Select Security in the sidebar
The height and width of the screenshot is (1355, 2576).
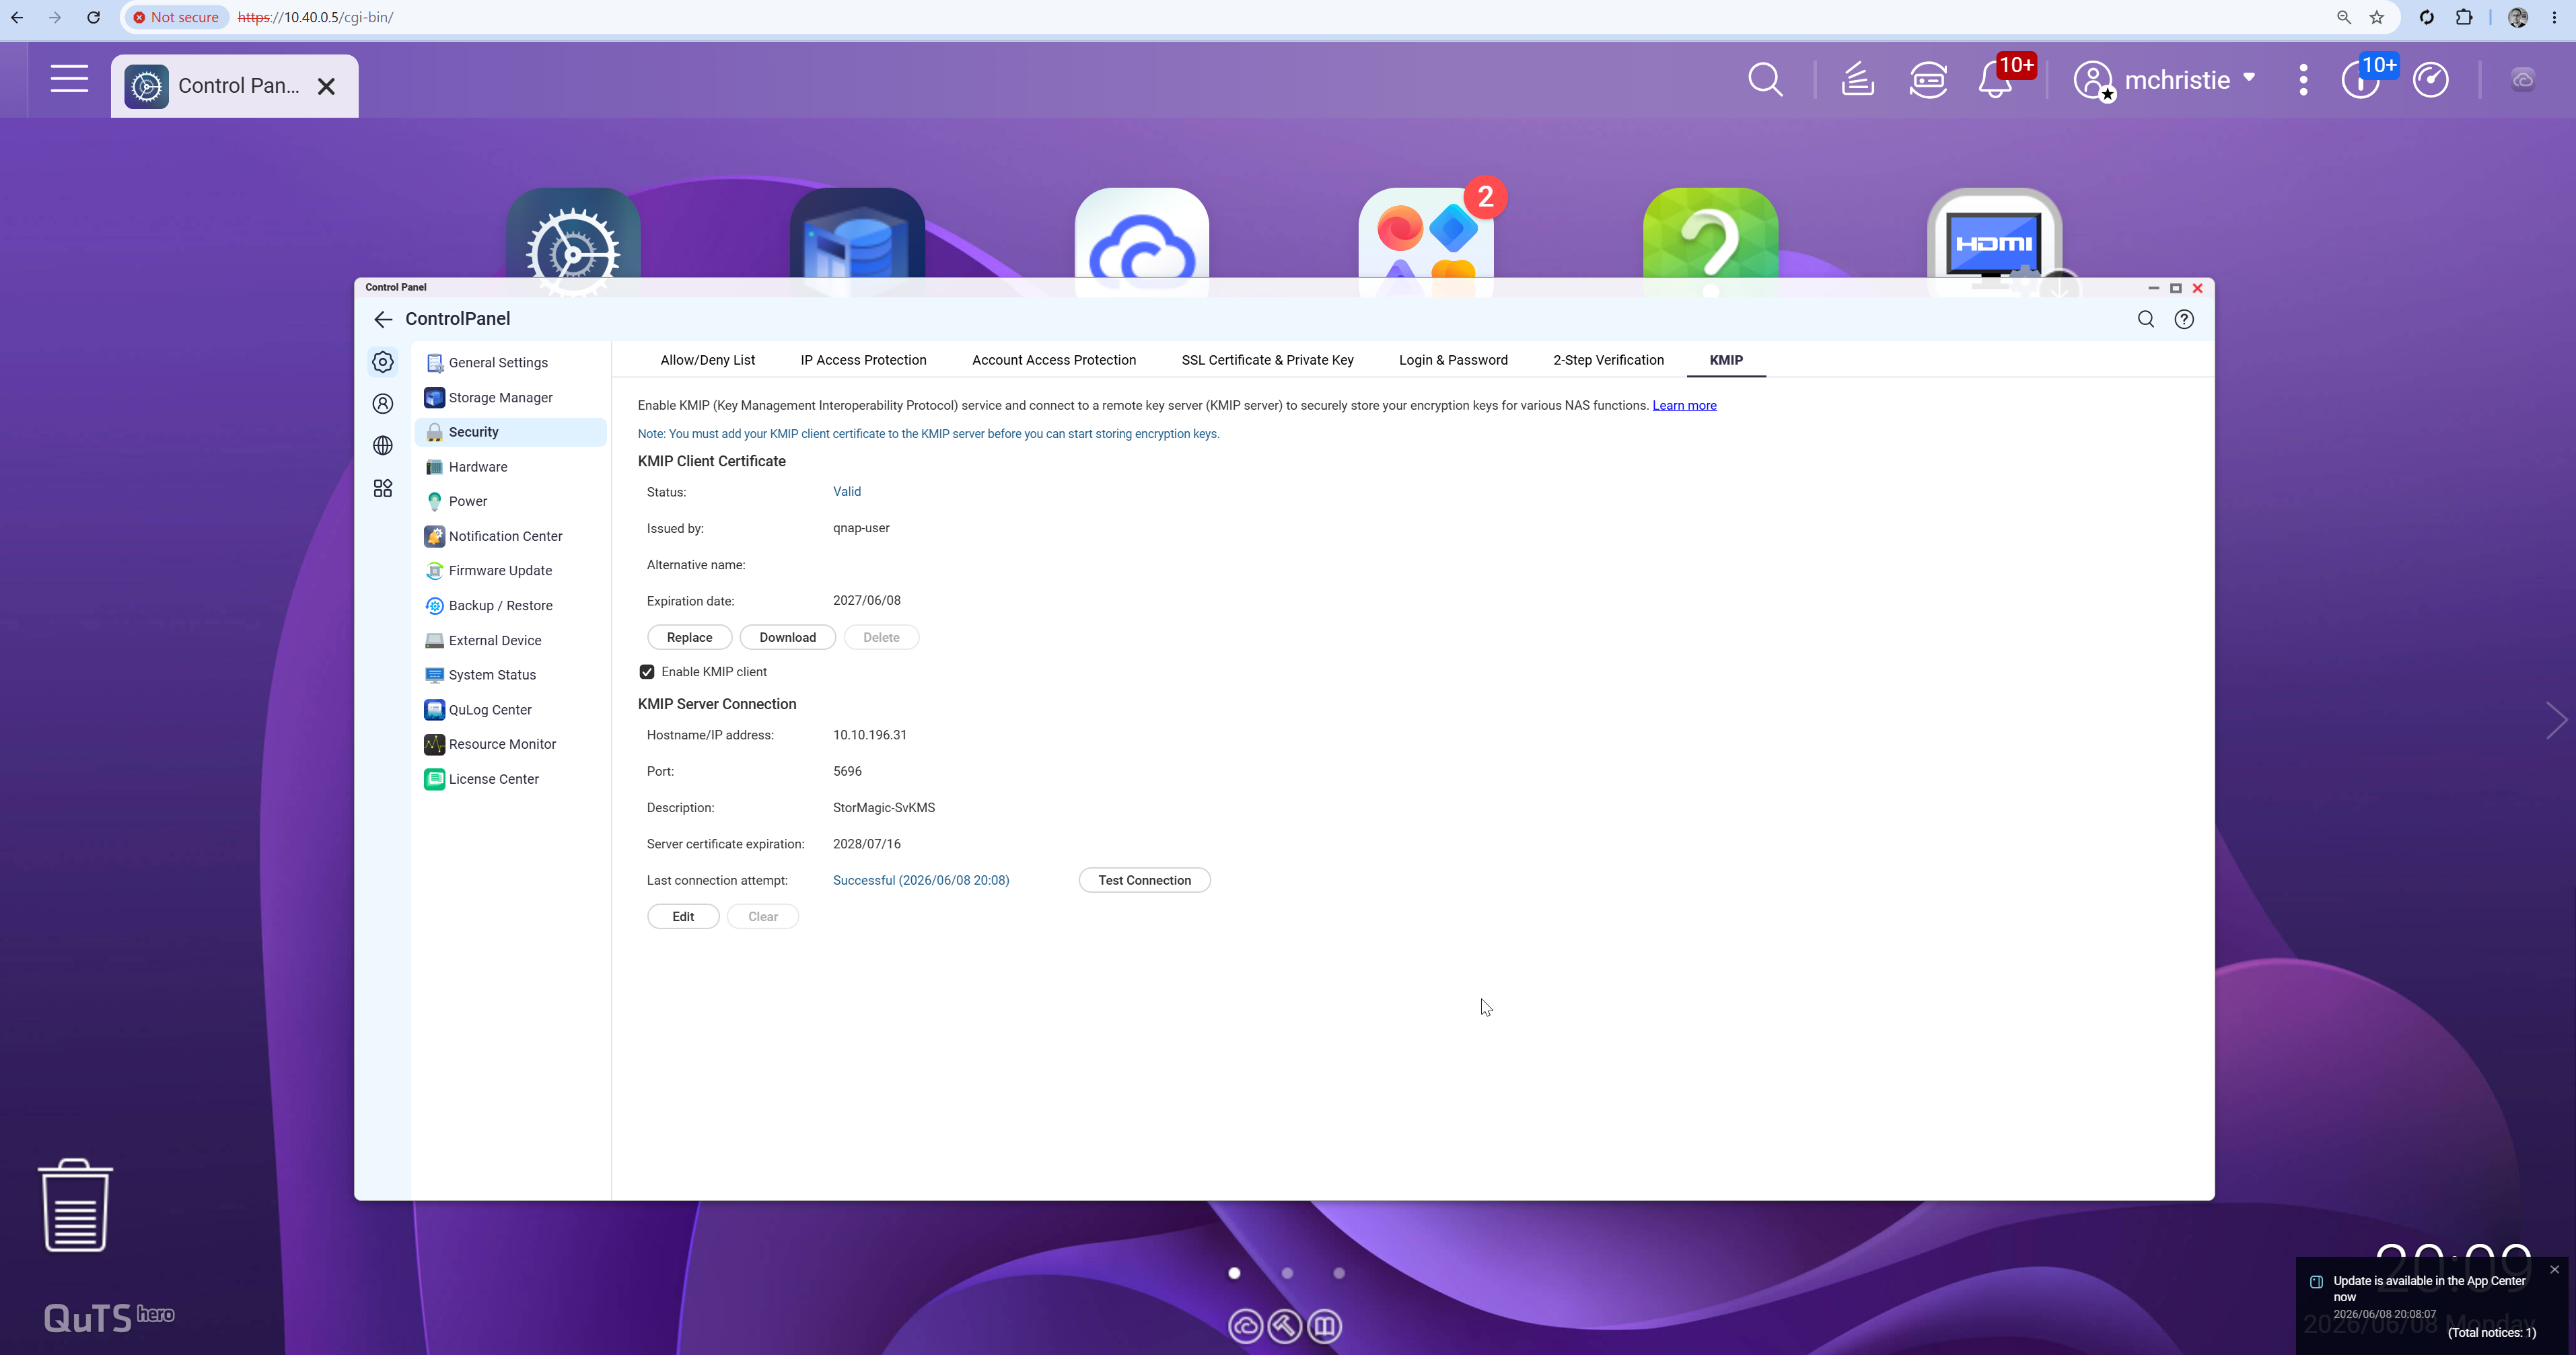click(510, 432)
